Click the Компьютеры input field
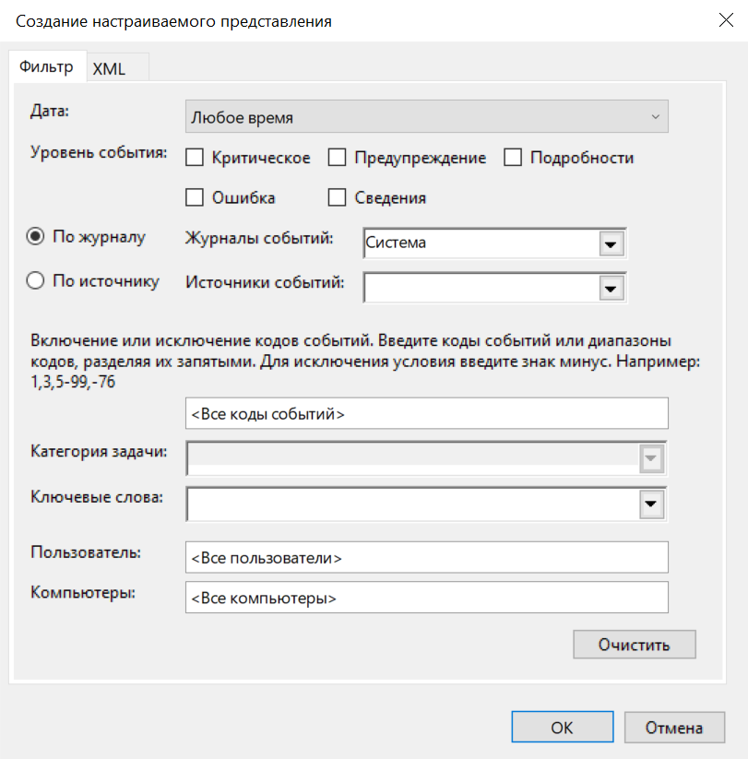This screenshot has height=759, width=748. (x=426, y=598)
